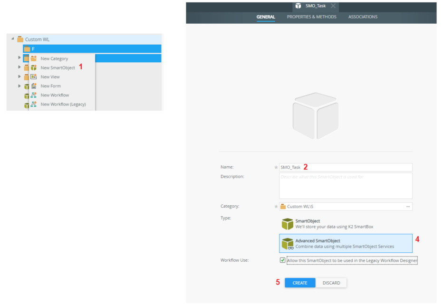Screen dimensions: 443x305
Task: Open the Category browse ellipsis
Action: click(x=408, y=207)
